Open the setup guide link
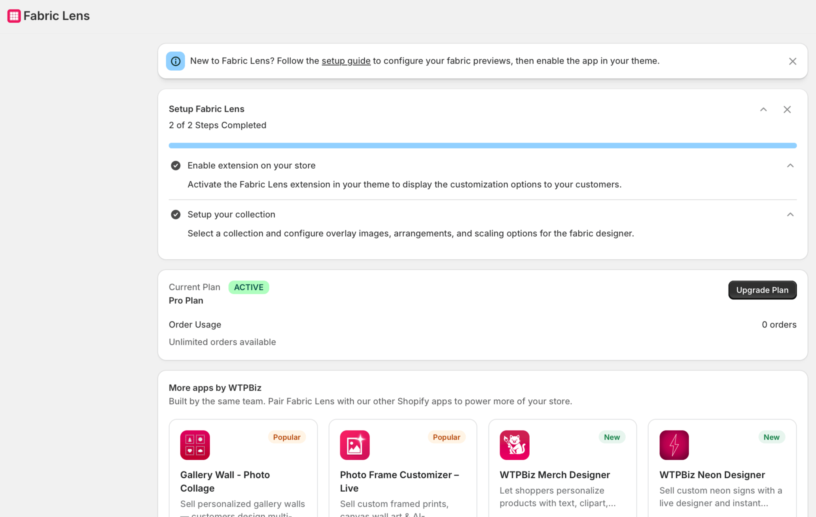This screenshot has width=816, height=517. pyautogui.click(x=346, y=61)
